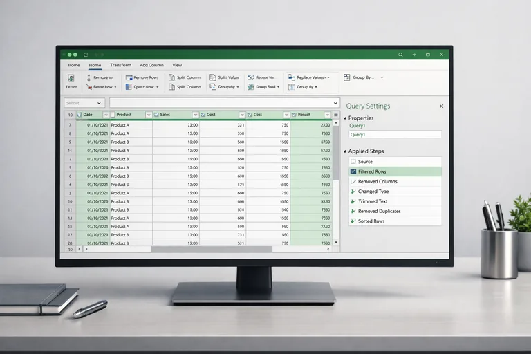
Task: Toggle the Sales column header checkbox
Action: [x=156, y=115]
